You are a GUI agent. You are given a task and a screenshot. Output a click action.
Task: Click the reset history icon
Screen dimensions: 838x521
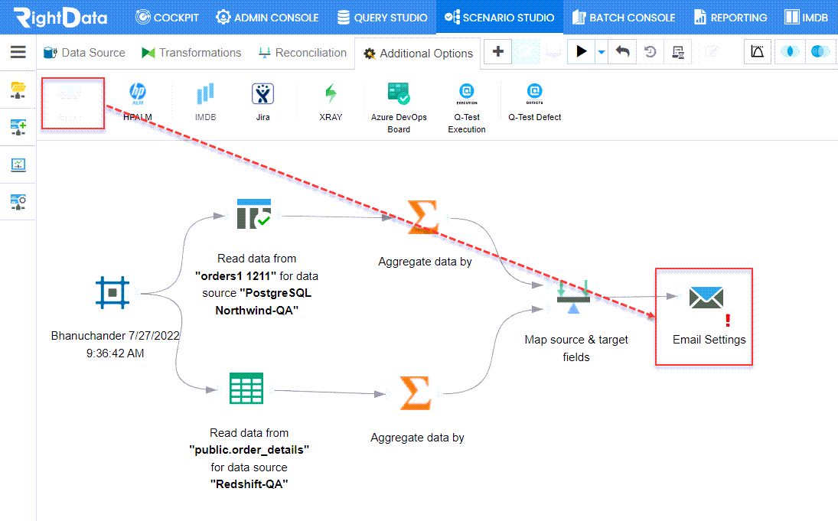651,52
